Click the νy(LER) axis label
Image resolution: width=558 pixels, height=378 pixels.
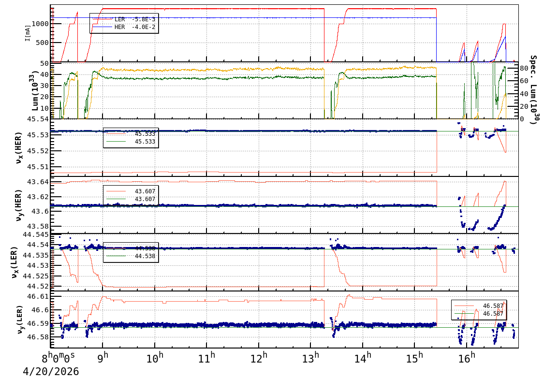click(x=19, y=320)
